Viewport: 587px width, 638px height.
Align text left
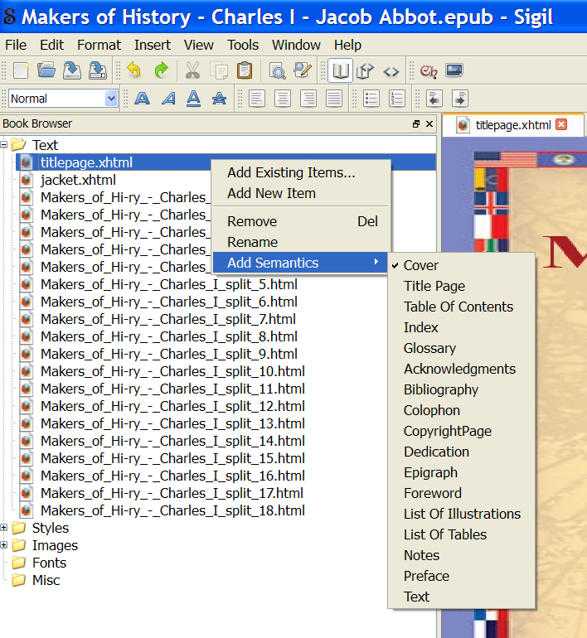coord(256,99)
